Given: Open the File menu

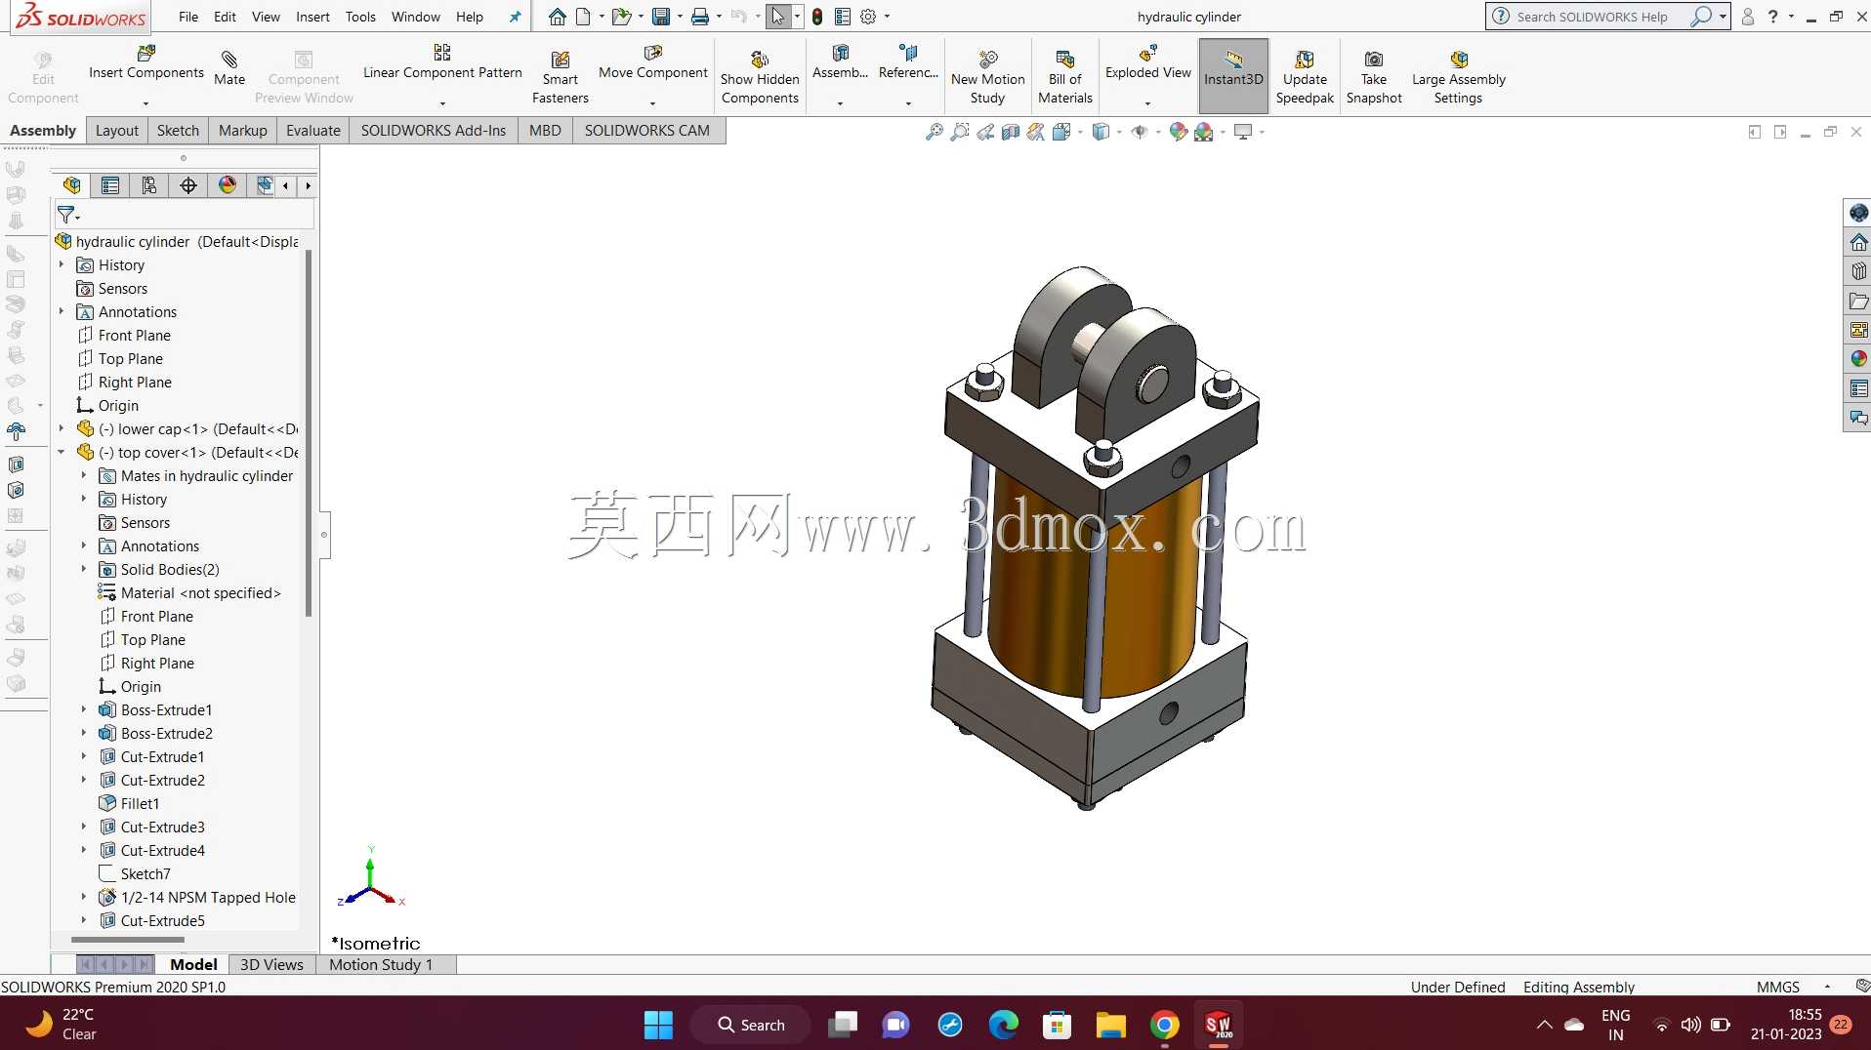Looking at the screenshot, I should click(x=188, y=17).
